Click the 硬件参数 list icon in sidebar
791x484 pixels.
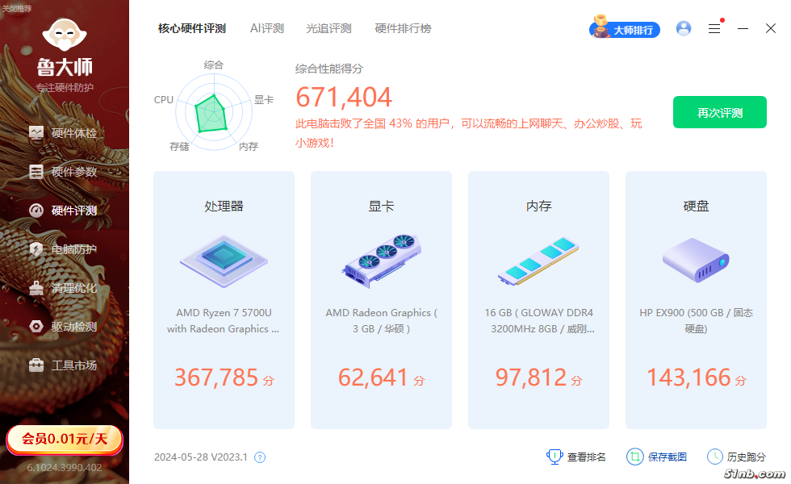pos(36,172)
